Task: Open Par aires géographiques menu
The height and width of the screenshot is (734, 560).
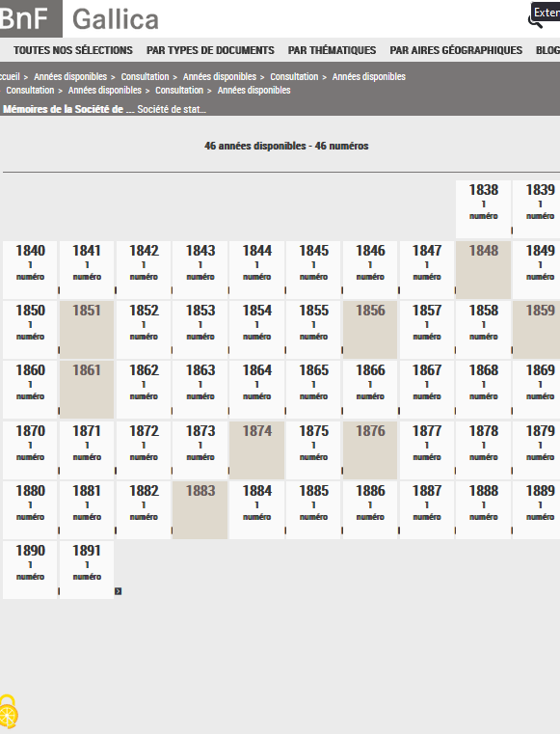Action: (456, 50)
